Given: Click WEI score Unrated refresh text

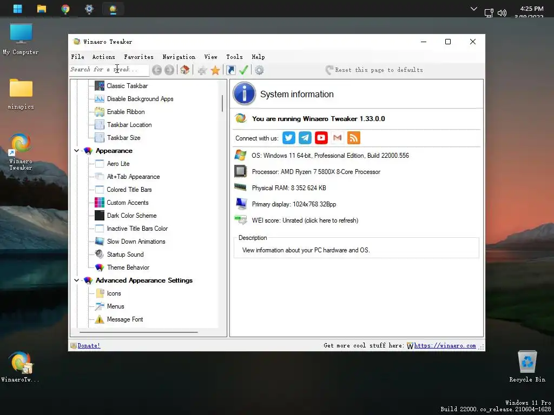Looking at the screenshot, I should pos(305,220).
